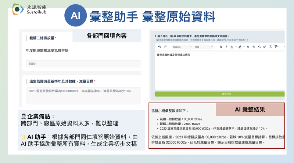
Task: Apply highlight background color marker
Action: click(240, 47)
